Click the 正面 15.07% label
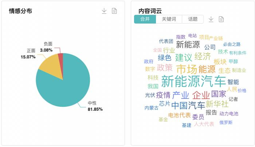 (x=28, y=54)
